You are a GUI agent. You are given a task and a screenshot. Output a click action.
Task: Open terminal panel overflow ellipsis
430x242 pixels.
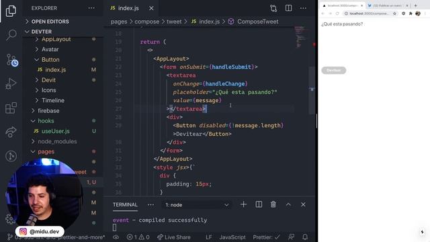(x=150, y=204)
